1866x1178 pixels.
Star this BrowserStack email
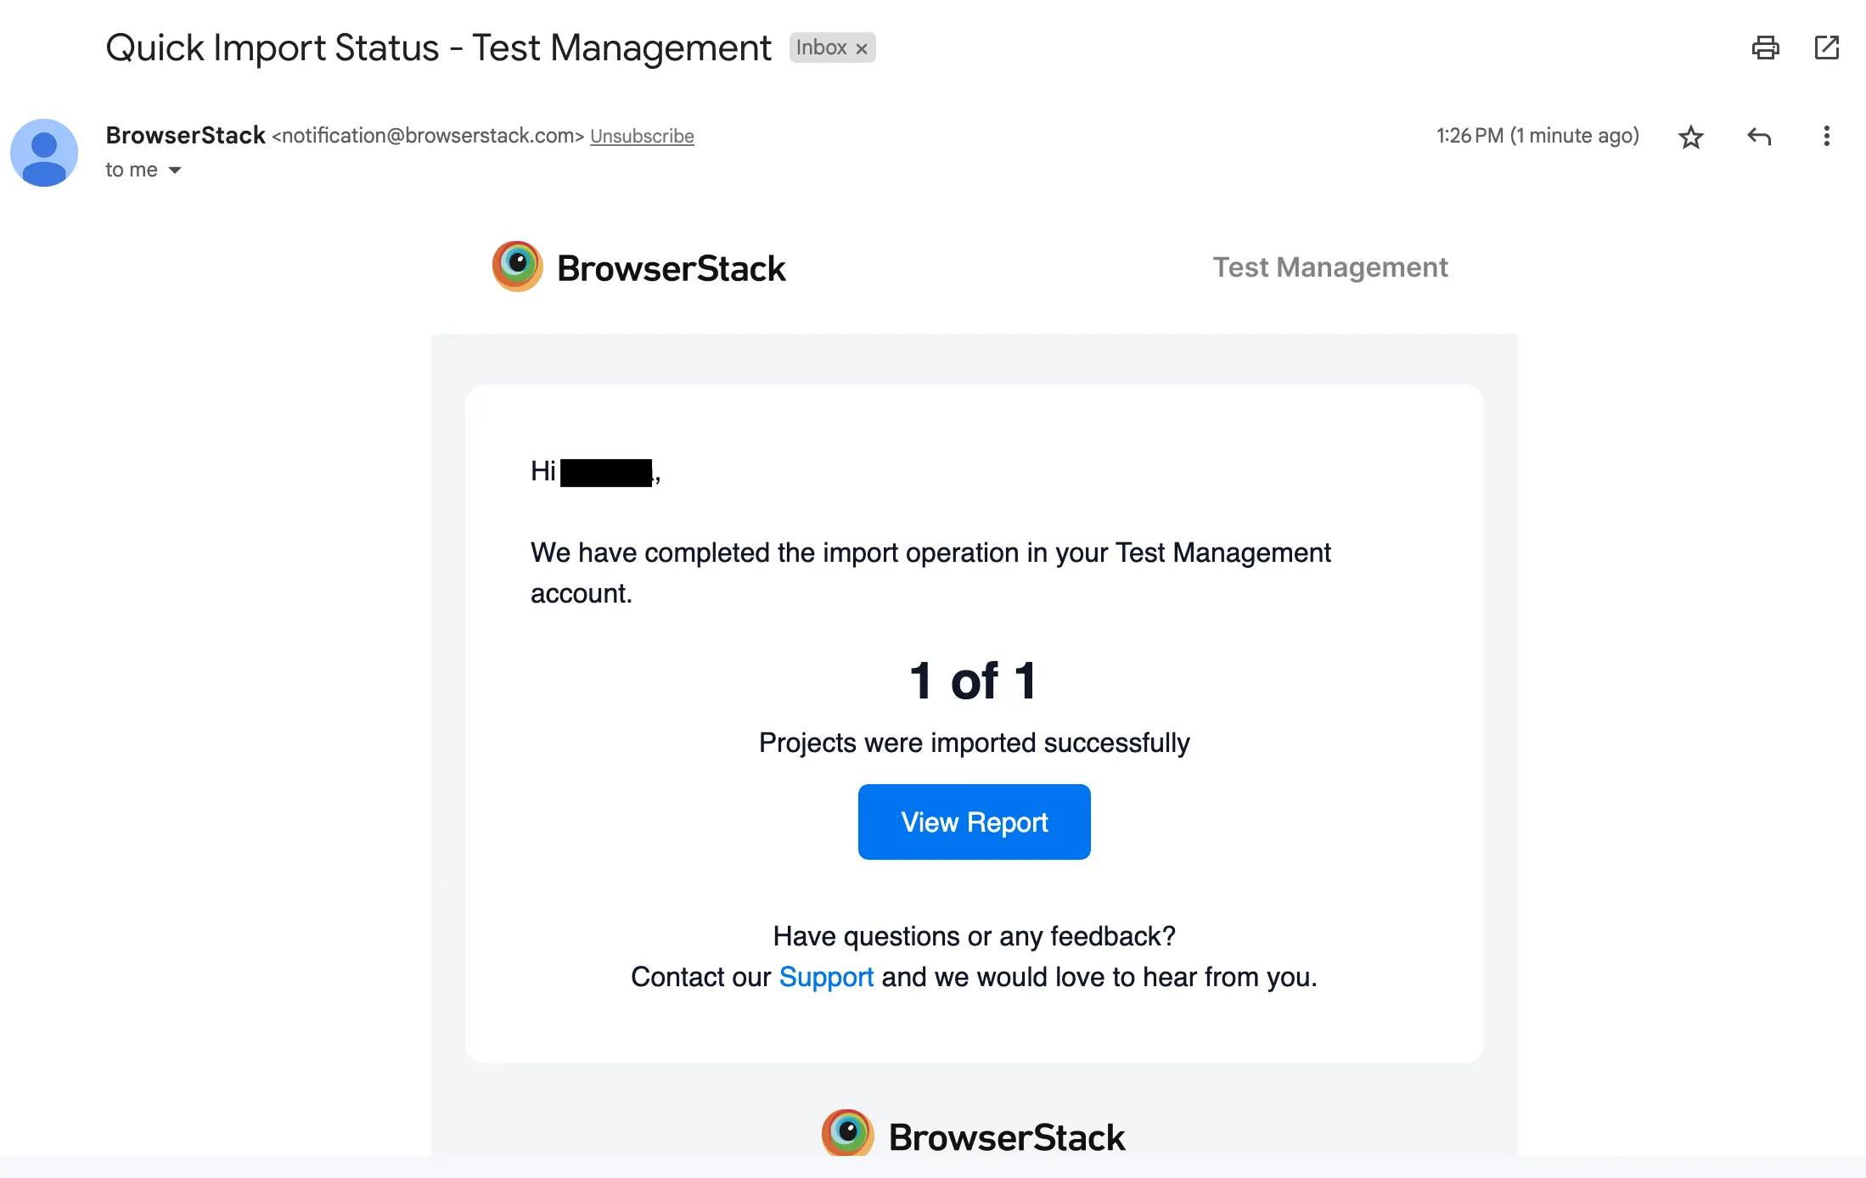point(1690,137)
